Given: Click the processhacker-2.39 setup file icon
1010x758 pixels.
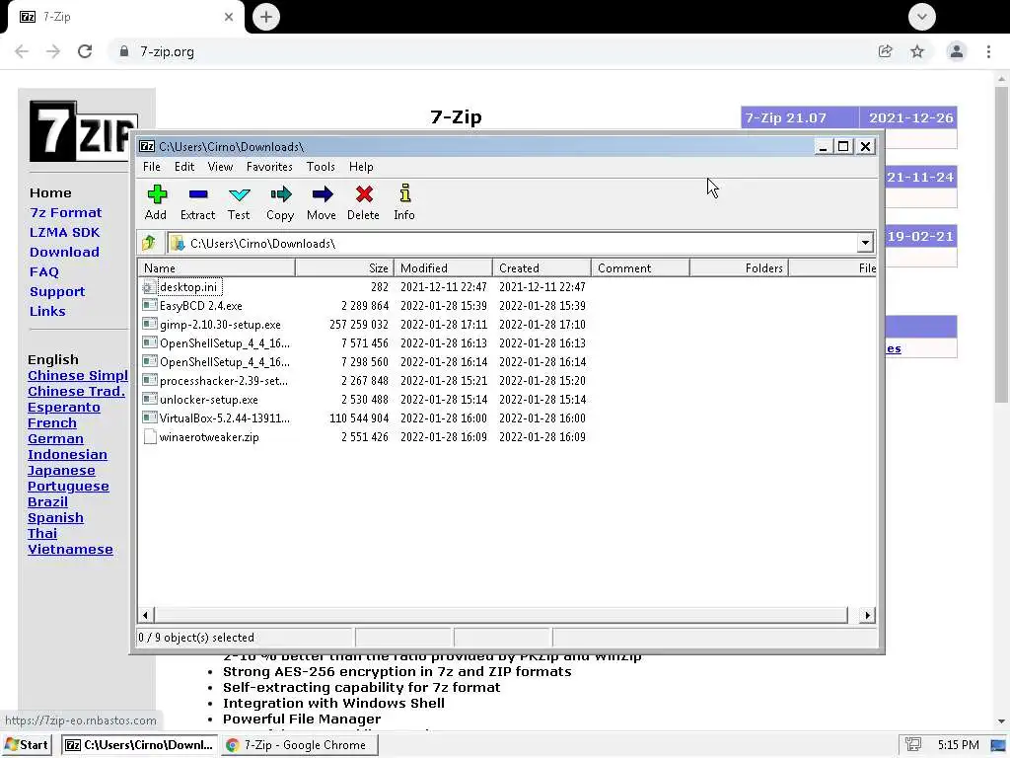Looking at the screenshot, I should click(x=150, y=380).
